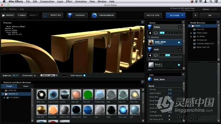The image size is (221, 124).
Task: Collapse the Materials section under Potter
Action: click(149, 37)
